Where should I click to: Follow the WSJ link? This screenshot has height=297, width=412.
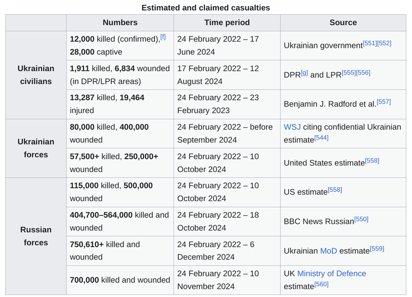[292, 127]
